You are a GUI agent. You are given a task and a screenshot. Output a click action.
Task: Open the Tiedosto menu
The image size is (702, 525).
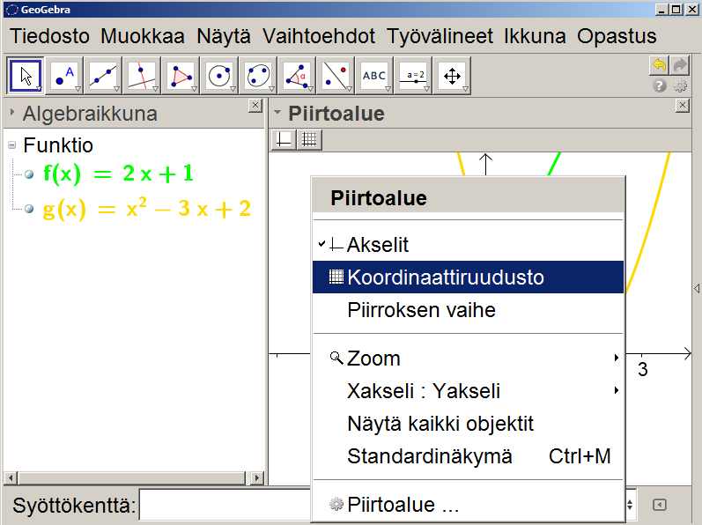click(49, 36)
